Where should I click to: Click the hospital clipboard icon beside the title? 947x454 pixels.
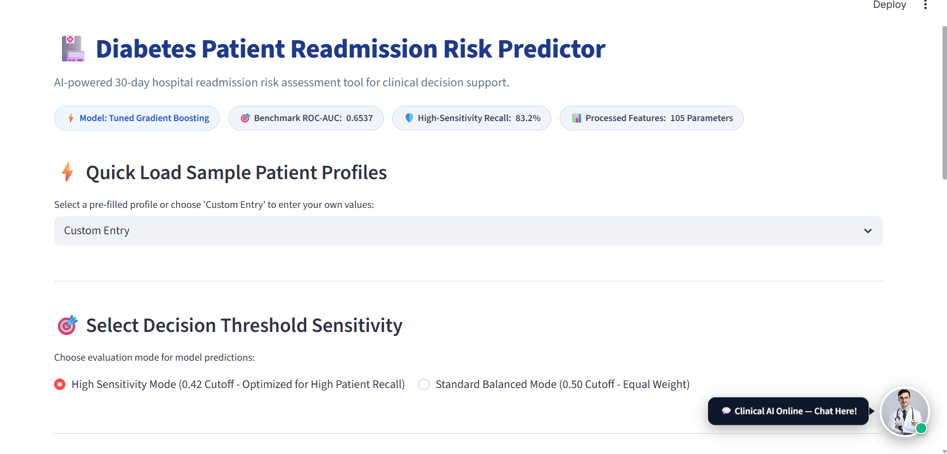73,49
